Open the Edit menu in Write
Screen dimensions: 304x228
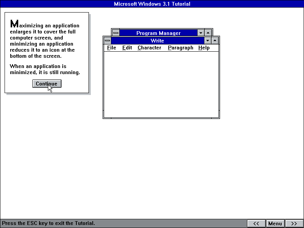(x=127, y=48)
